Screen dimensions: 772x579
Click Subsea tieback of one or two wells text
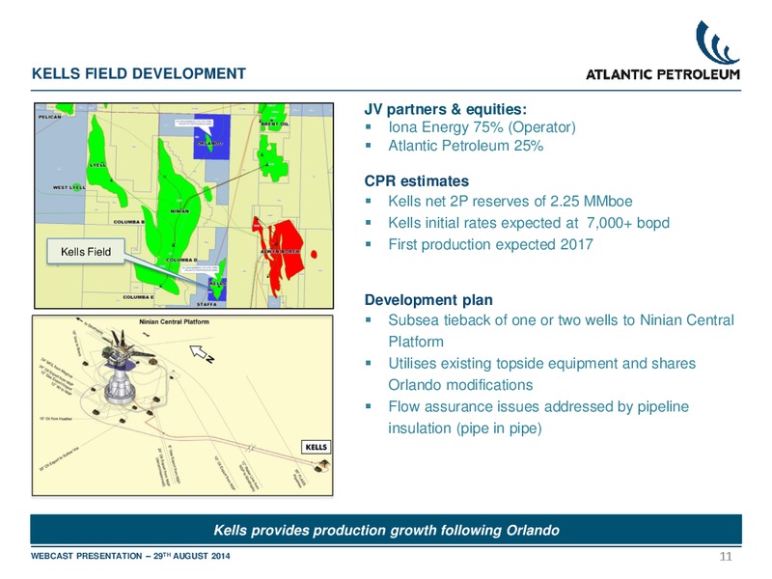[x=562, y=331]
